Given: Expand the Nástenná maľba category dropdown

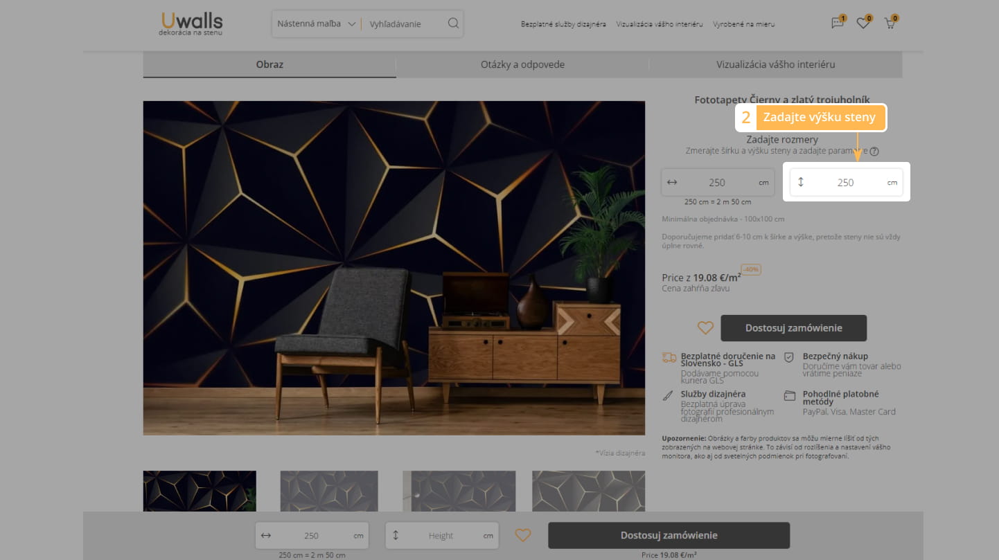Looking at the screenshot, I should pos(316,24).
